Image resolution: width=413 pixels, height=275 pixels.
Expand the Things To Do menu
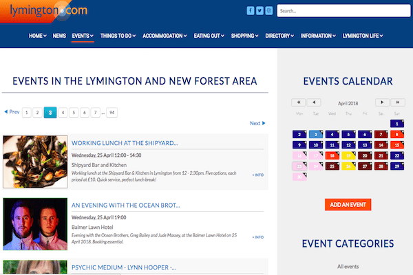pos(118,36)
